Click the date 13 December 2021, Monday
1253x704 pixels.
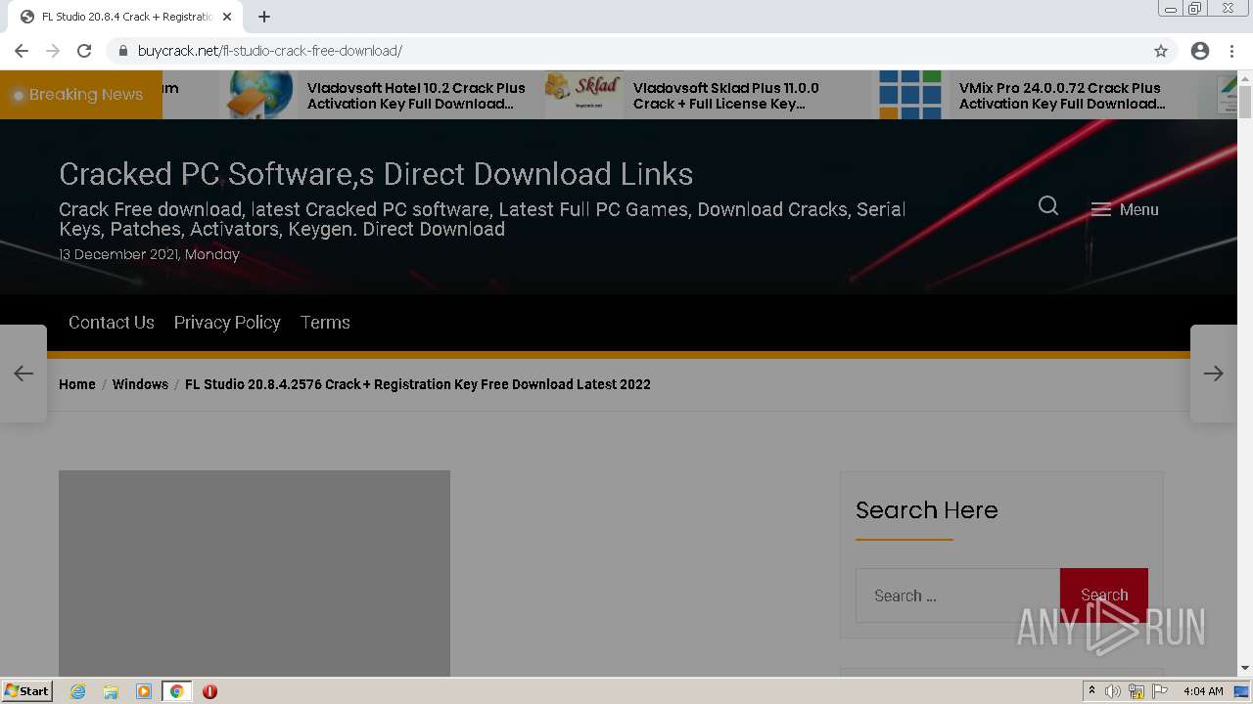pos(149,254)
